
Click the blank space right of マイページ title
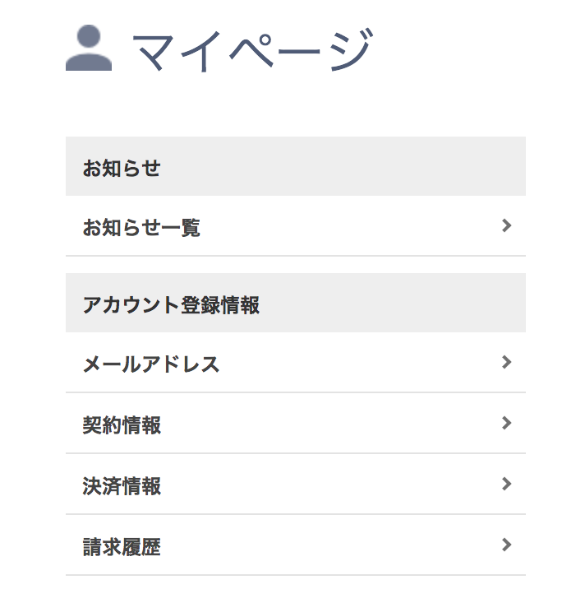point(450,49)
